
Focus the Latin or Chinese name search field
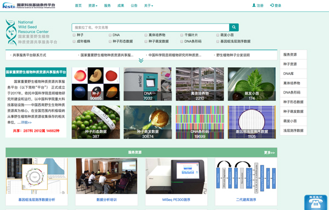click(150, 27)
